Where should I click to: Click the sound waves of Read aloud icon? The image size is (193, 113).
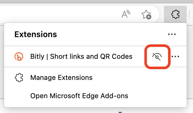(128, 12)
